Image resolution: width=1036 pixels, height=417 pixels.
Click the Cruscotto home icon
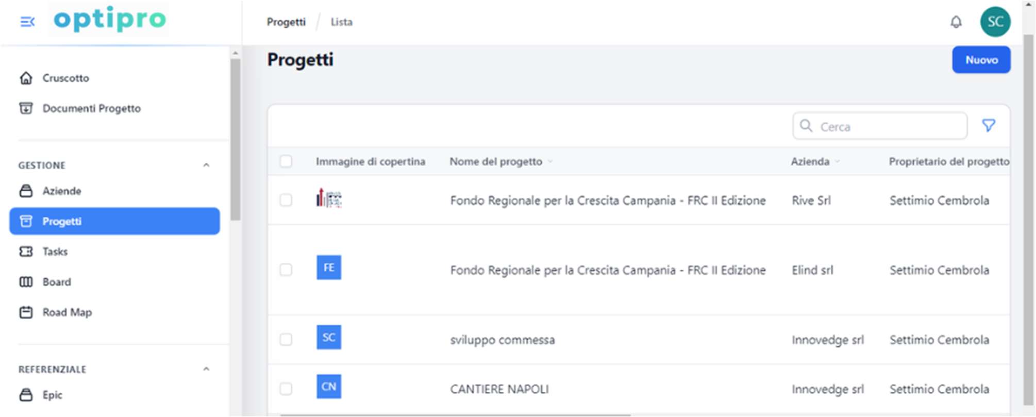click(26, 78)
